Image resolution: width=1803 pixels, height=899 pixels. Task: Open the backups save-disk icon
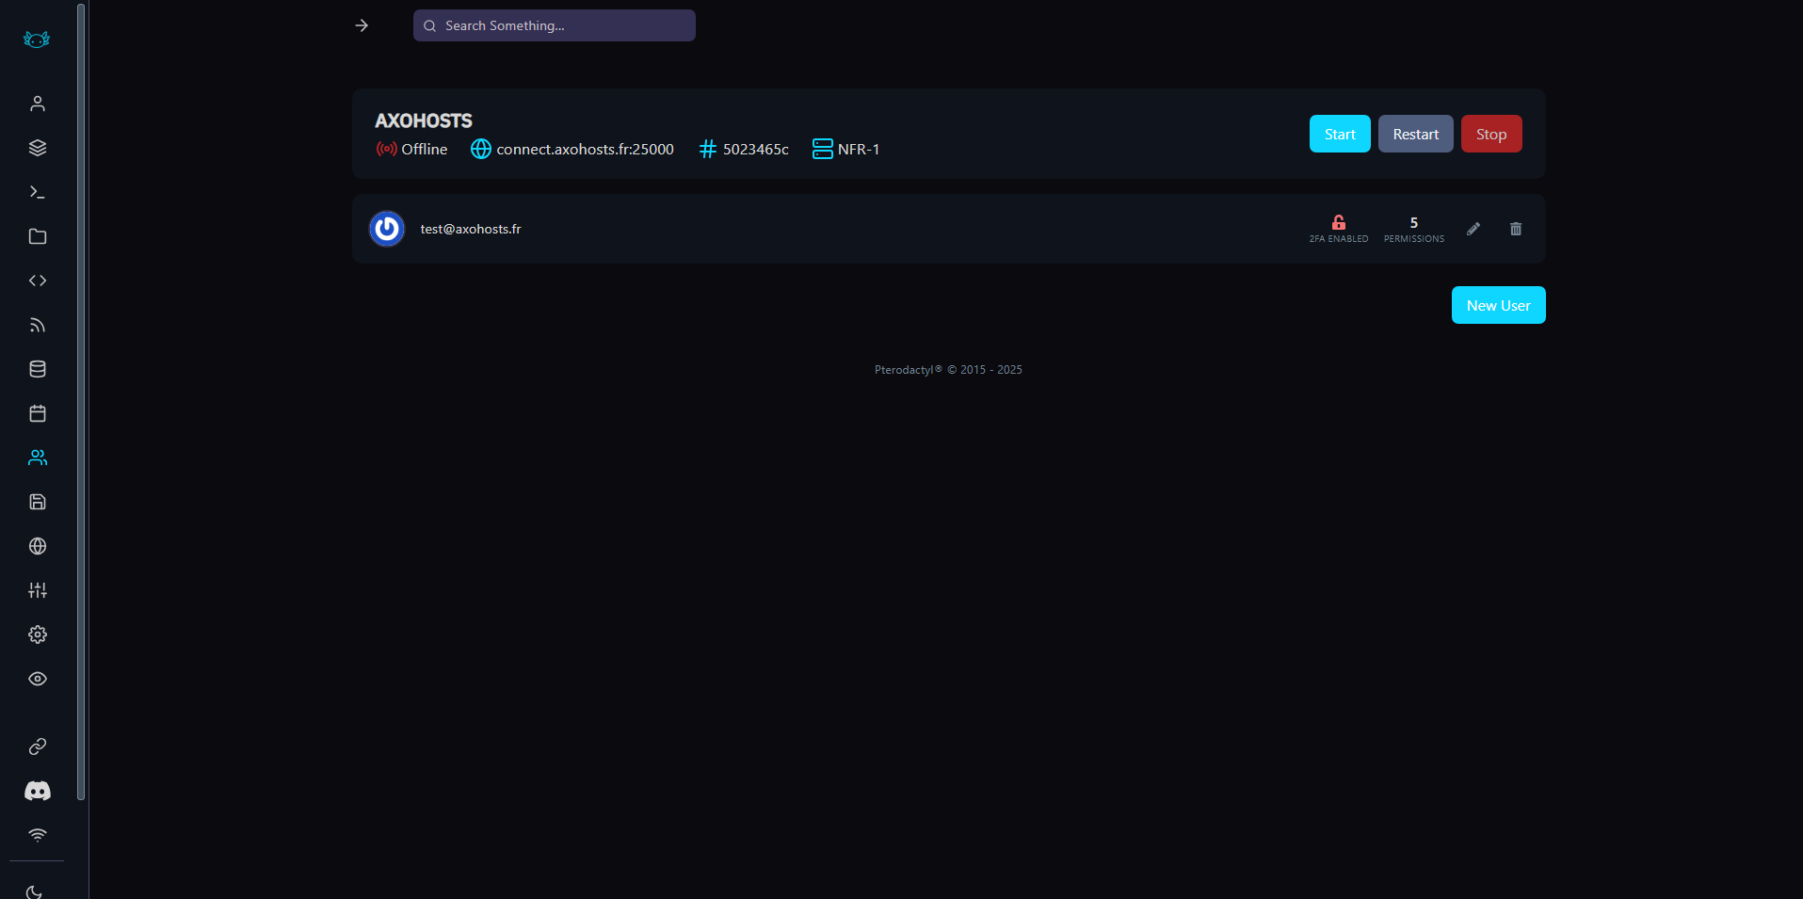[x=38, y=502]
